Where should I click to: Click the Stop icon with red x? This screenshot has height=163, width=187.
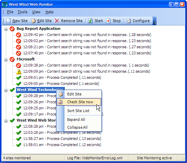[x=108, y=21]
